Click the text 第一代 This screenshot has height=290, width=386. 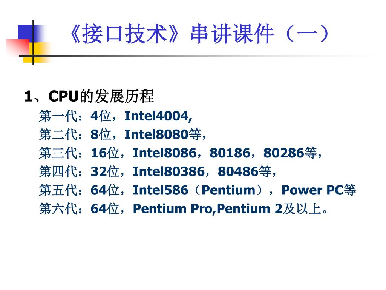click(x=58, y=116)
